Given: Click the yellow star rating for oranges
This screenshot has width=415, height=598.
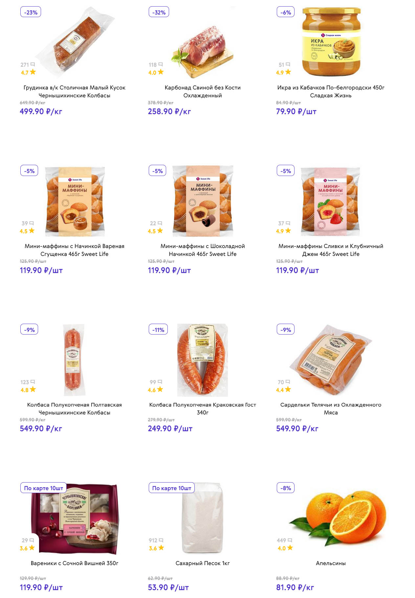Looking at the screenshot, I should pos(290,548).
